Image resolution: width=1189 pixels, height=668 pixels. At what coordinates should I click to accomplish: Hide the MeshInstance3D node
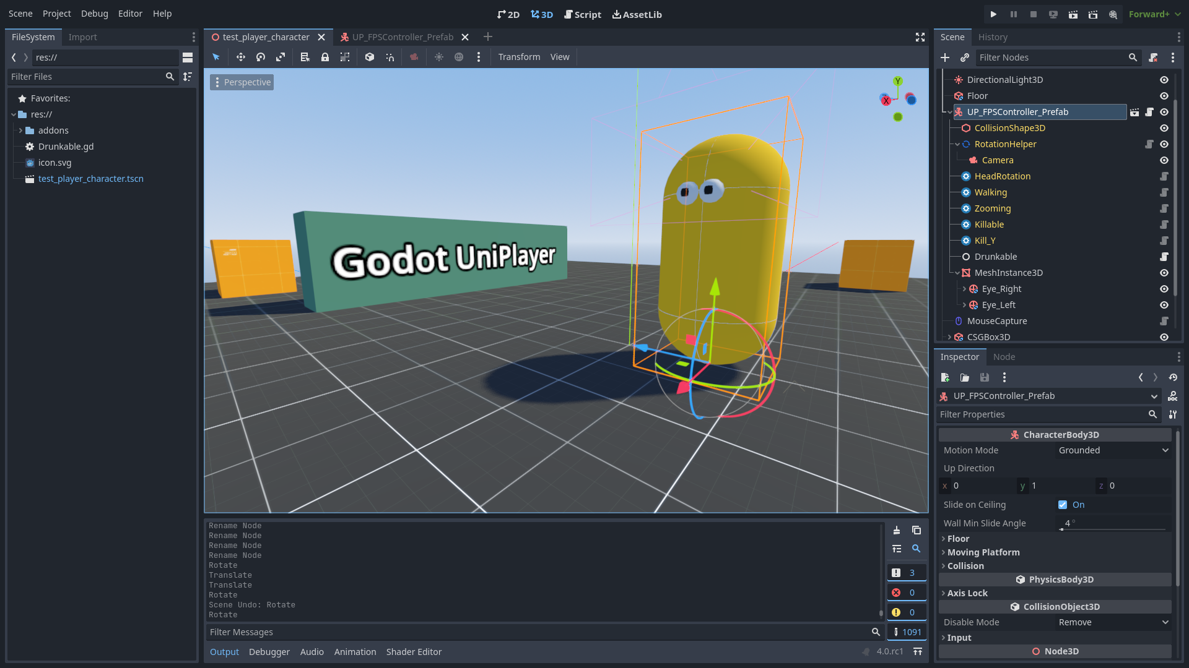[1164, 273]
